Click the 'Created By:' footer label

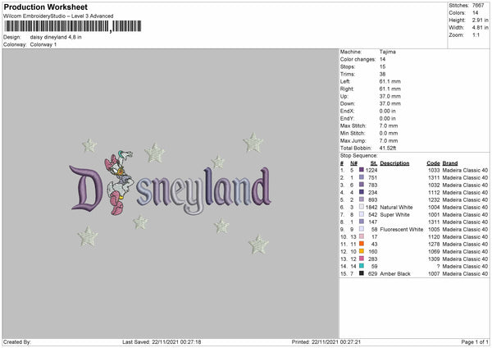pos(17,341)
